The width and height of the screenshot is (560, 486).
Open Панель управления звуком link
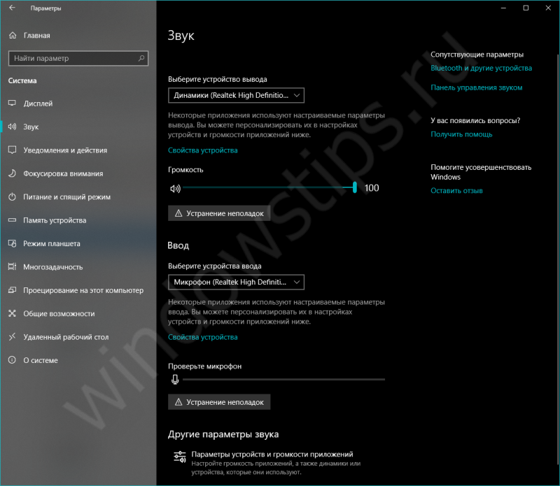(x=477, y=87)
